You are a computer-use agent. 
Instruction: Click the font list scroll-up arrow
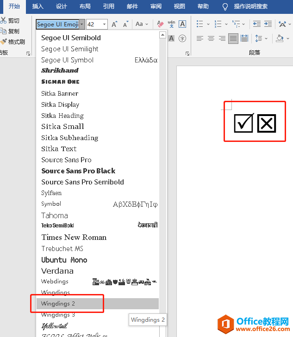162,35
